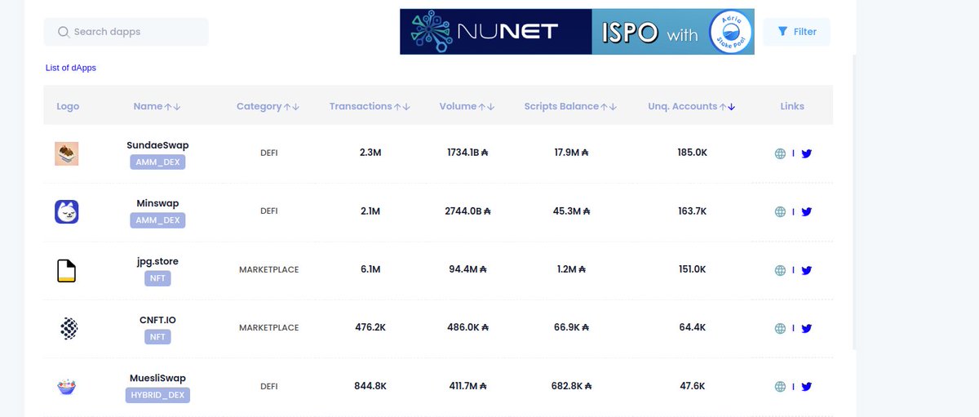Click CNFT.IO scripts balance 66.9K

[571, 328]
